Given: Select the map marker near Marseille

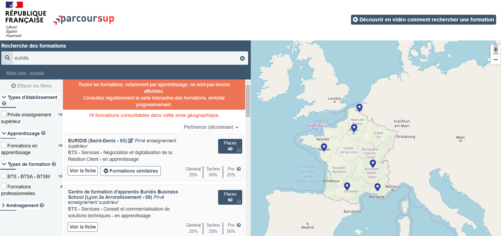Looking at the screenshot, I should pos(377,187).
